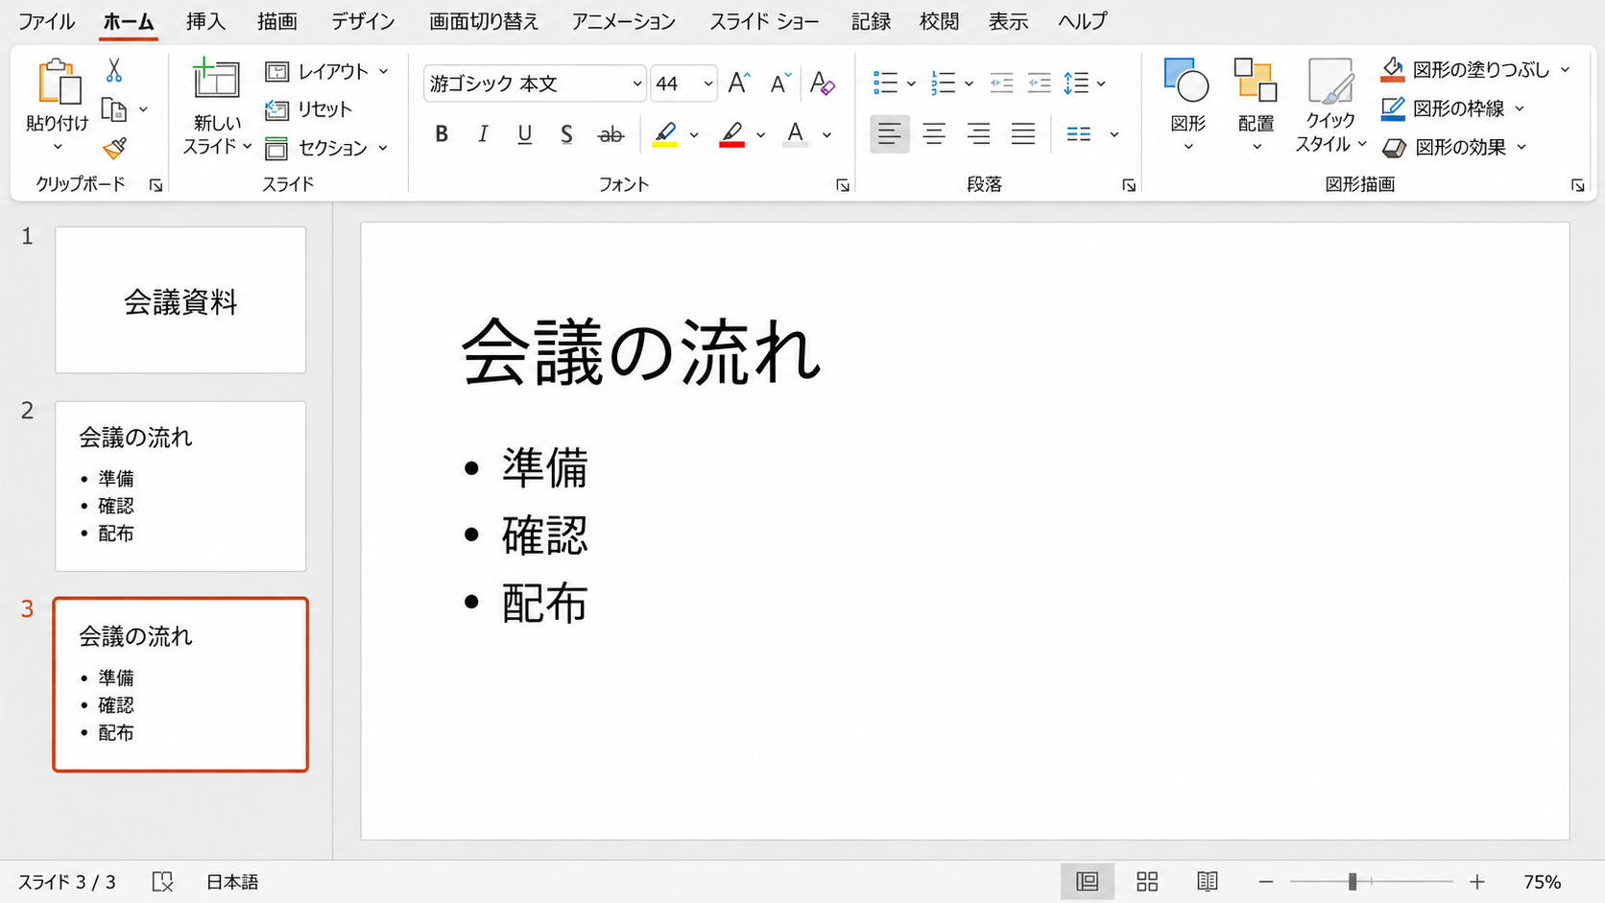Apply red font color

pos(732,134)
